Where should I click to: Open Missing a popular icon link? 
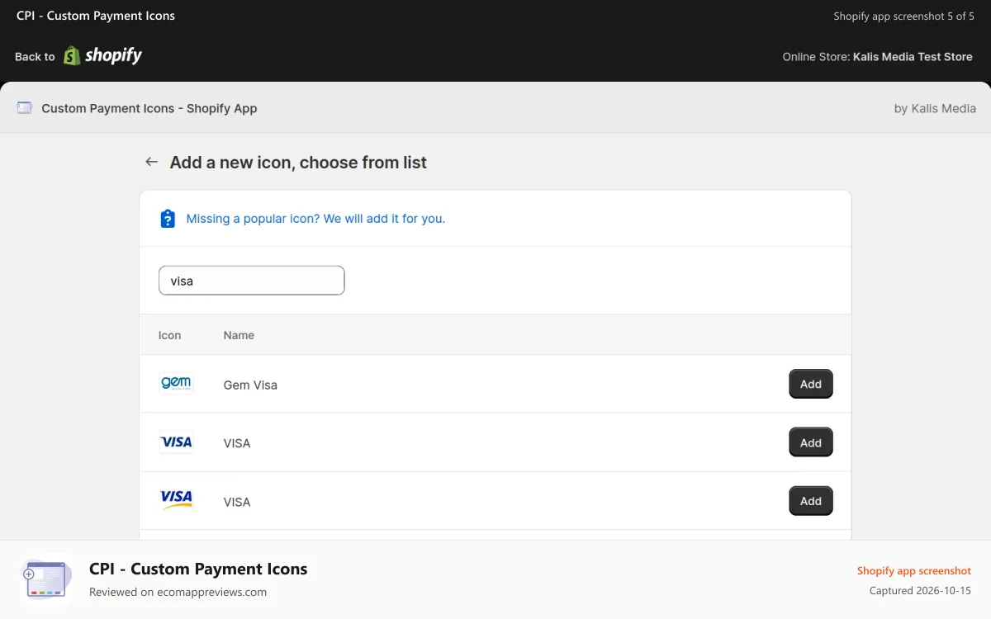315,219
